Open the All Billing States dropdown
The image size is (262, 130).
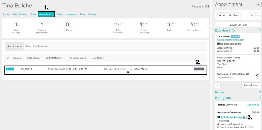click(79, 58)
